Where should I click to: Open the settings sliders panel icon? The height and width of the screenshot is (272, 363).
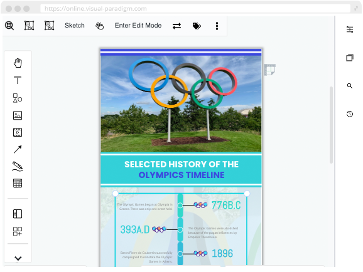(350, 29)
